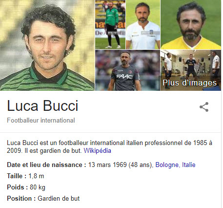Click the Poids 80 kg entry
The width and height of the screenshot is (223, 208).
pos(26,187)
